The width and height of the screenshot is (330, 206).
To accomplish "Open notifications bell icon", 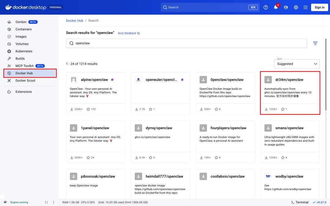I will click(x=276, y=7).
